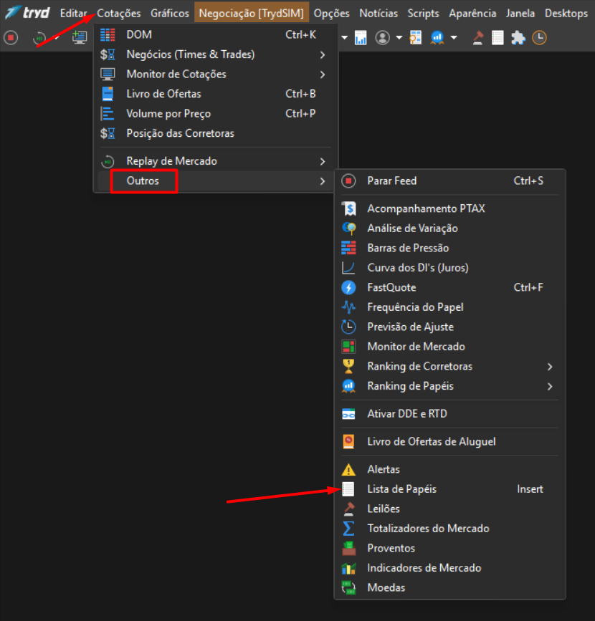Click the Monitor de Cotações screen icon
The width and height of the screenshot is (595, 621).
(x=108, y=74)
